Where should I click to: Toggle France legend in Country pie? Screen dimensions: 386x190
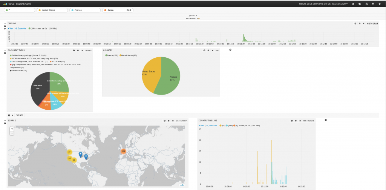point(112,56)
